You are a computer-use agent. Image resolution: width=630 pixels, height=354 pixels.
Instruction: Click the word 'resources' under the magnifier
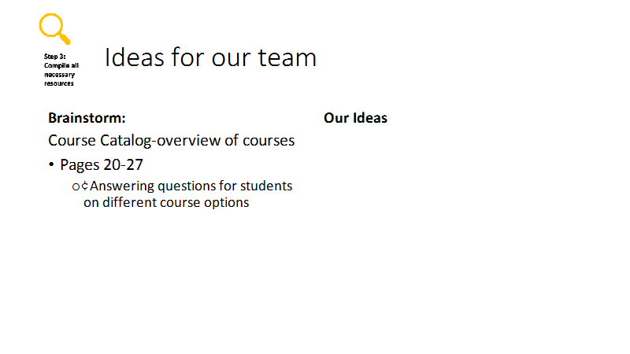[58, 83]
